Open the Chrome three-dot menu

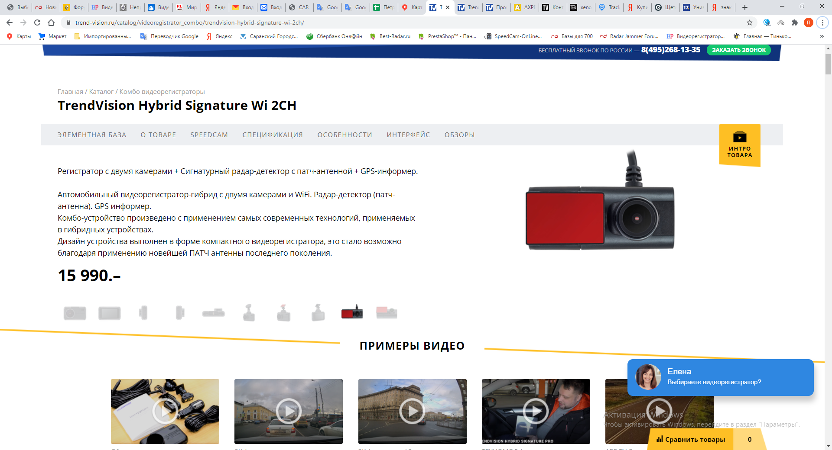[x=822, y=22]
